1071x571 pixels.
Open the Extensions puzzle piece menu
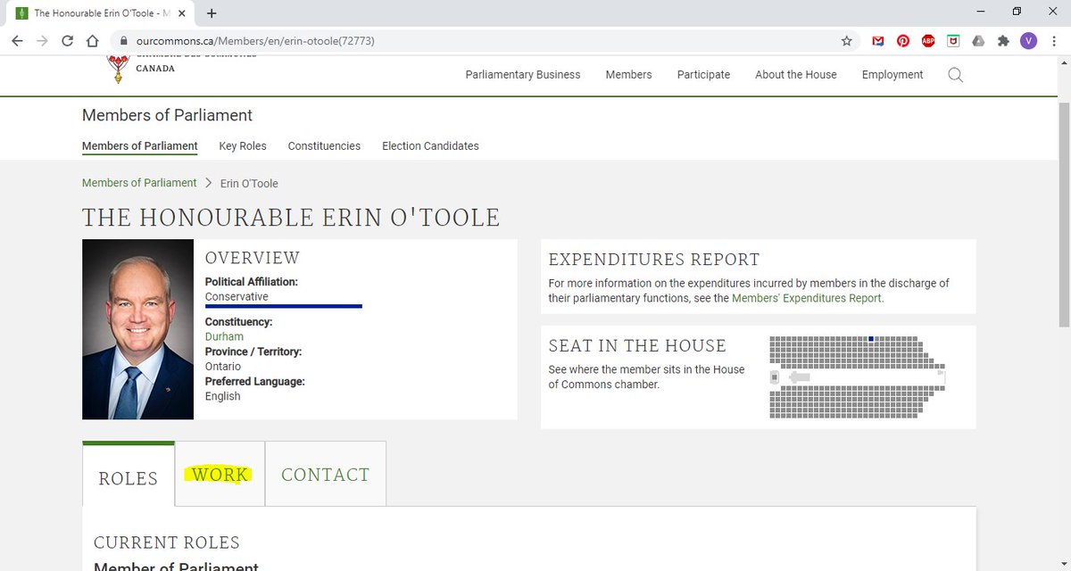click(1003, 41)
